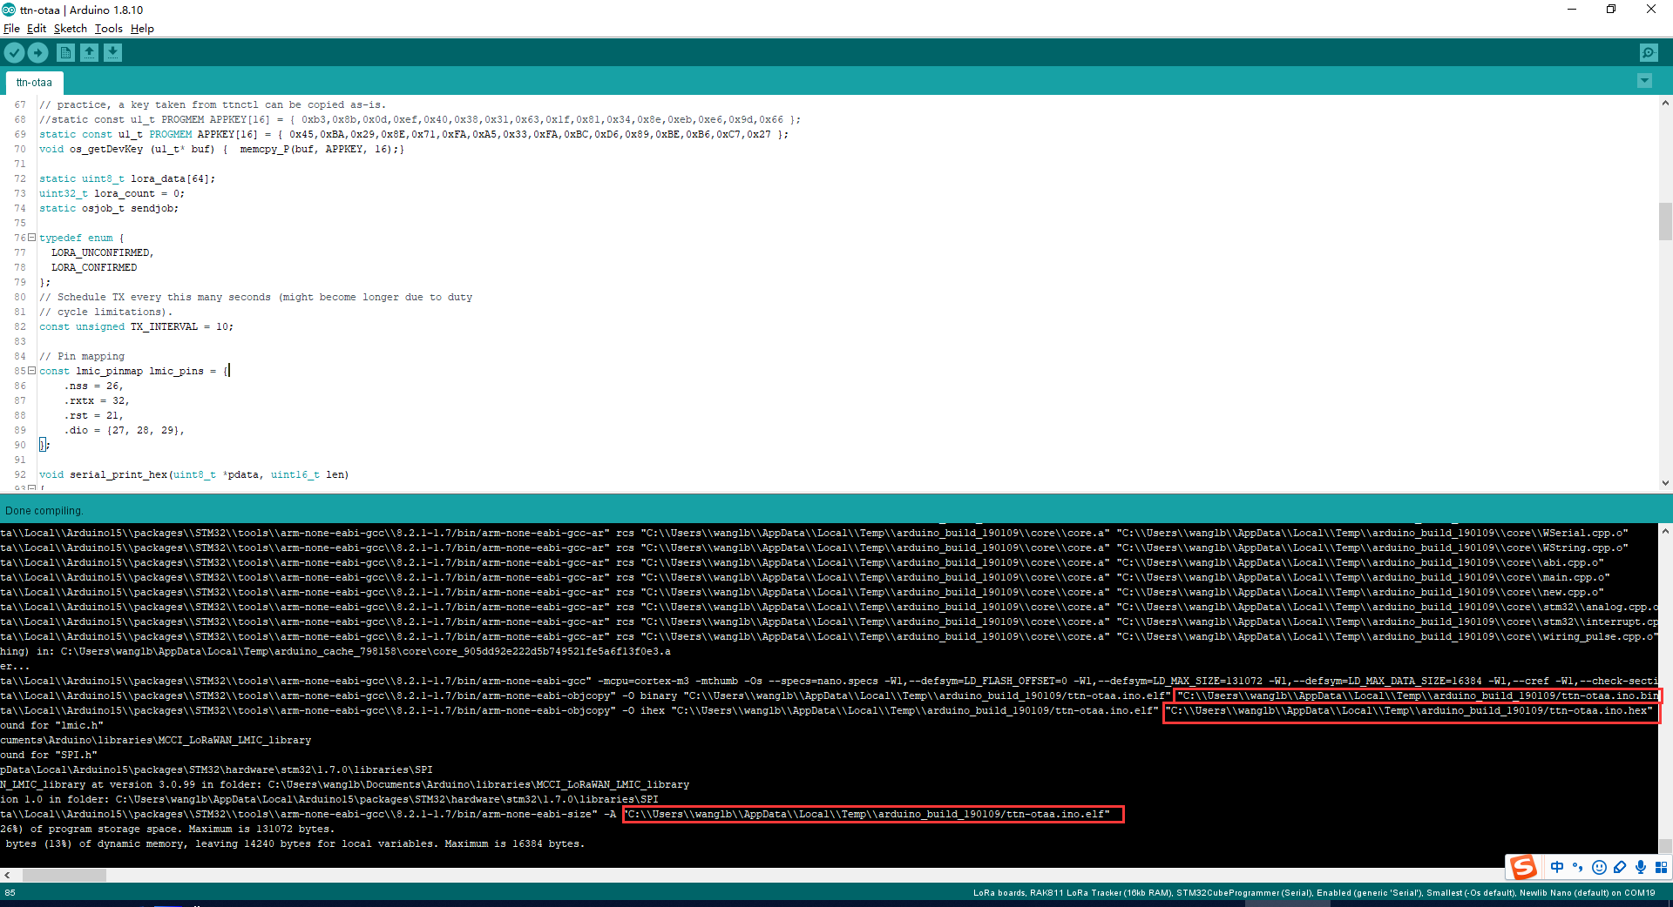Click the 'Schedule TX every this many seconds' comment
The height and width of the screenshot is (907, 1673).
(x=256, y=297)
